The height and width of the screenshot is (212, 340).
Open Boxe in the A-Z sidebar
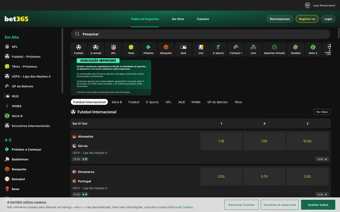(x=15, y=189)
